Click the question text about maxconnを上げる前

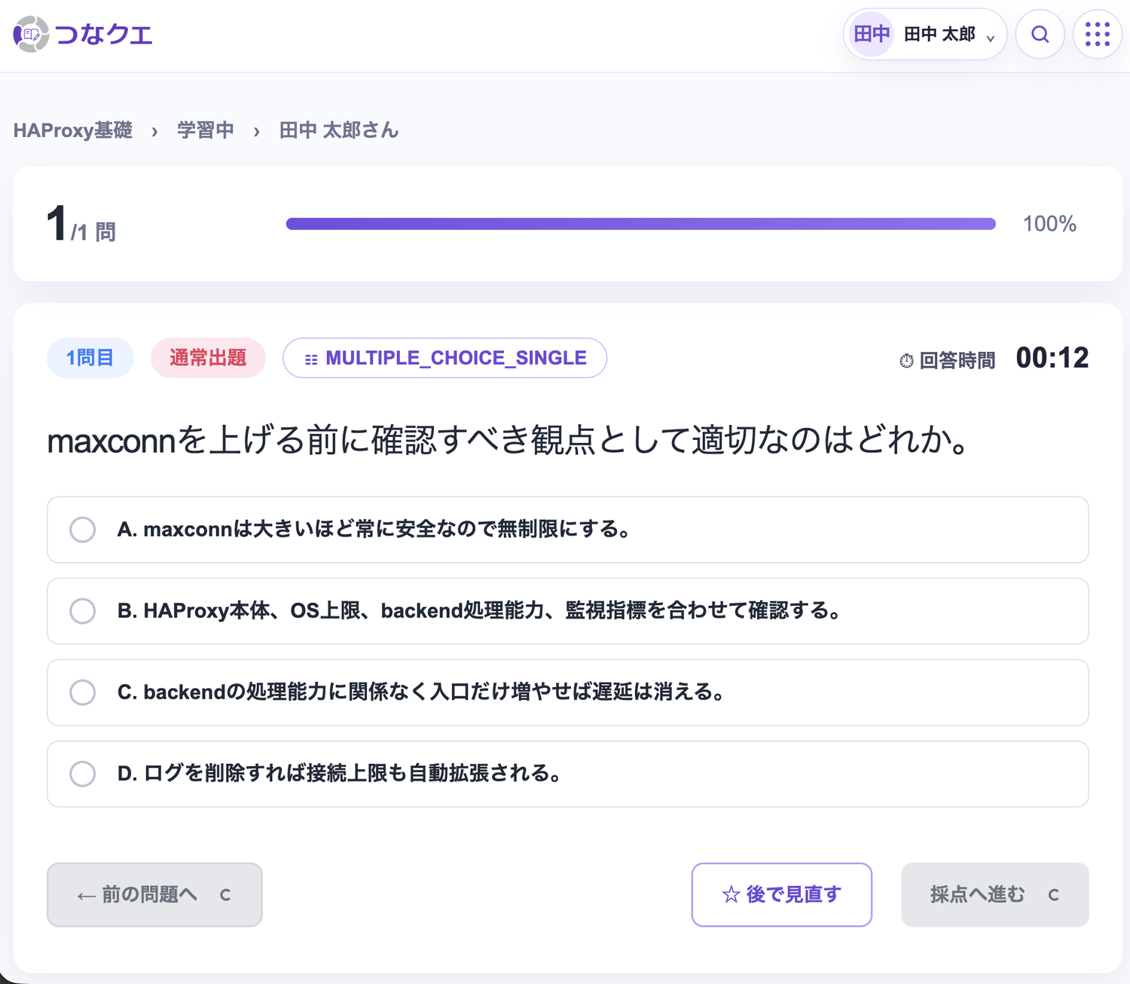[x=508, y=440]
